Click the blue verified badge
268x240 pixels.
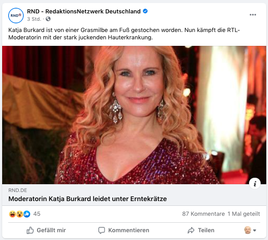coord(145,12)
